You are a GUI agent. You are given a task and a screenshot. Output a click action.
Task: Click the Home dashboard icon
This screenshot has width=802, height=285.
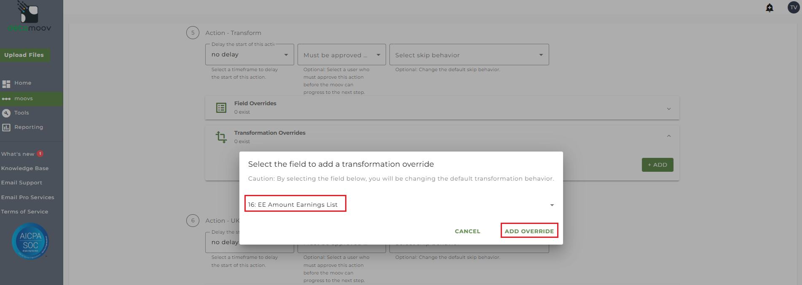pos(6,83)
